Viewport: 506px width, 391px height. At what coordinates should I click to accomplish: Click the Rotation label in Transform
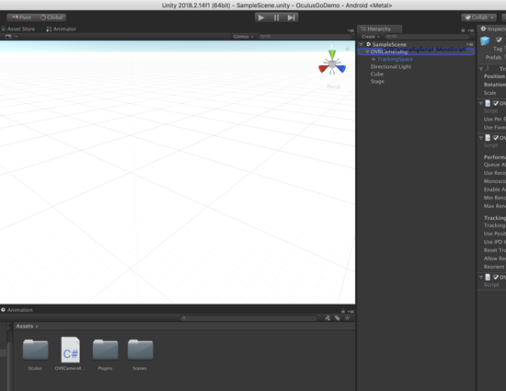pos(494,85)
